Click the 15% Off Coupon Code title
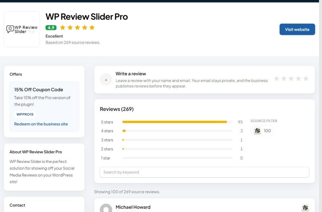Viewport: 322px width, 212px height. pyautogui.click(x=39, y=90)
